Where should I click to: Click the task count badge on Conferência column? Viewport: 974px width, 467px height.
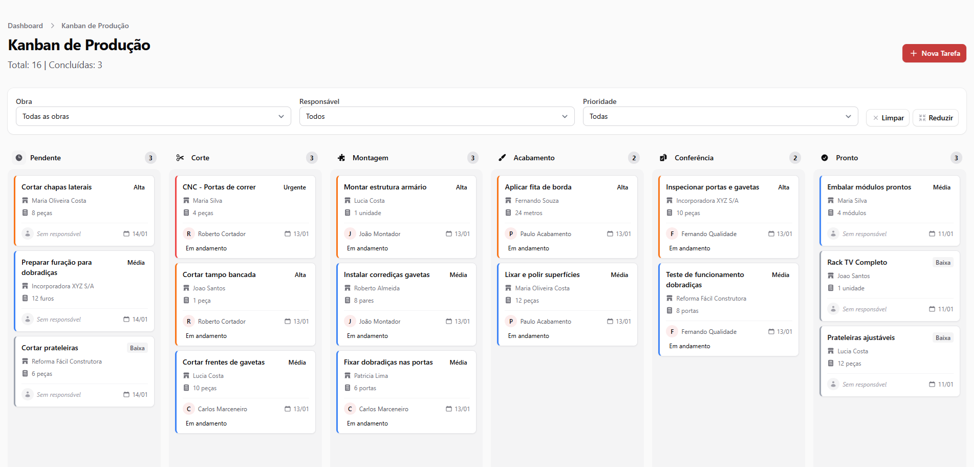[795, 158]
